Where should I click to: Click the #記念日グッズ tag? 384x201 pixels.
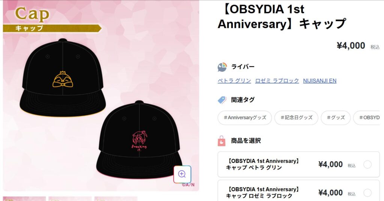296,118
